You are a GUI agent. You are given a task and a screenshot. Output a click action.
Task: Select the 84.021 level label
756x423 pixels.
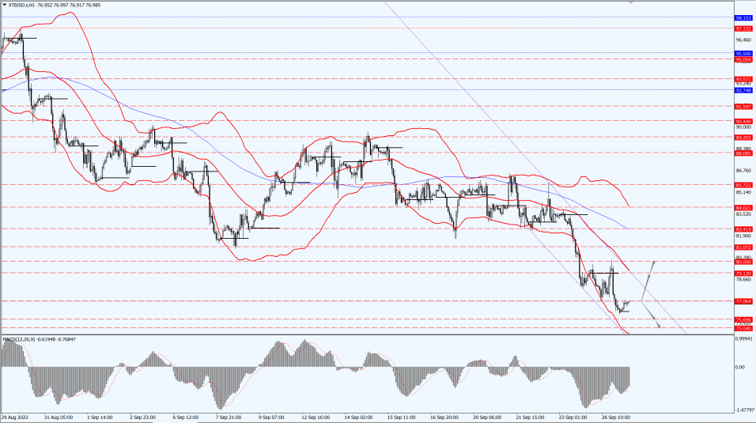click(x=743, y=207)
